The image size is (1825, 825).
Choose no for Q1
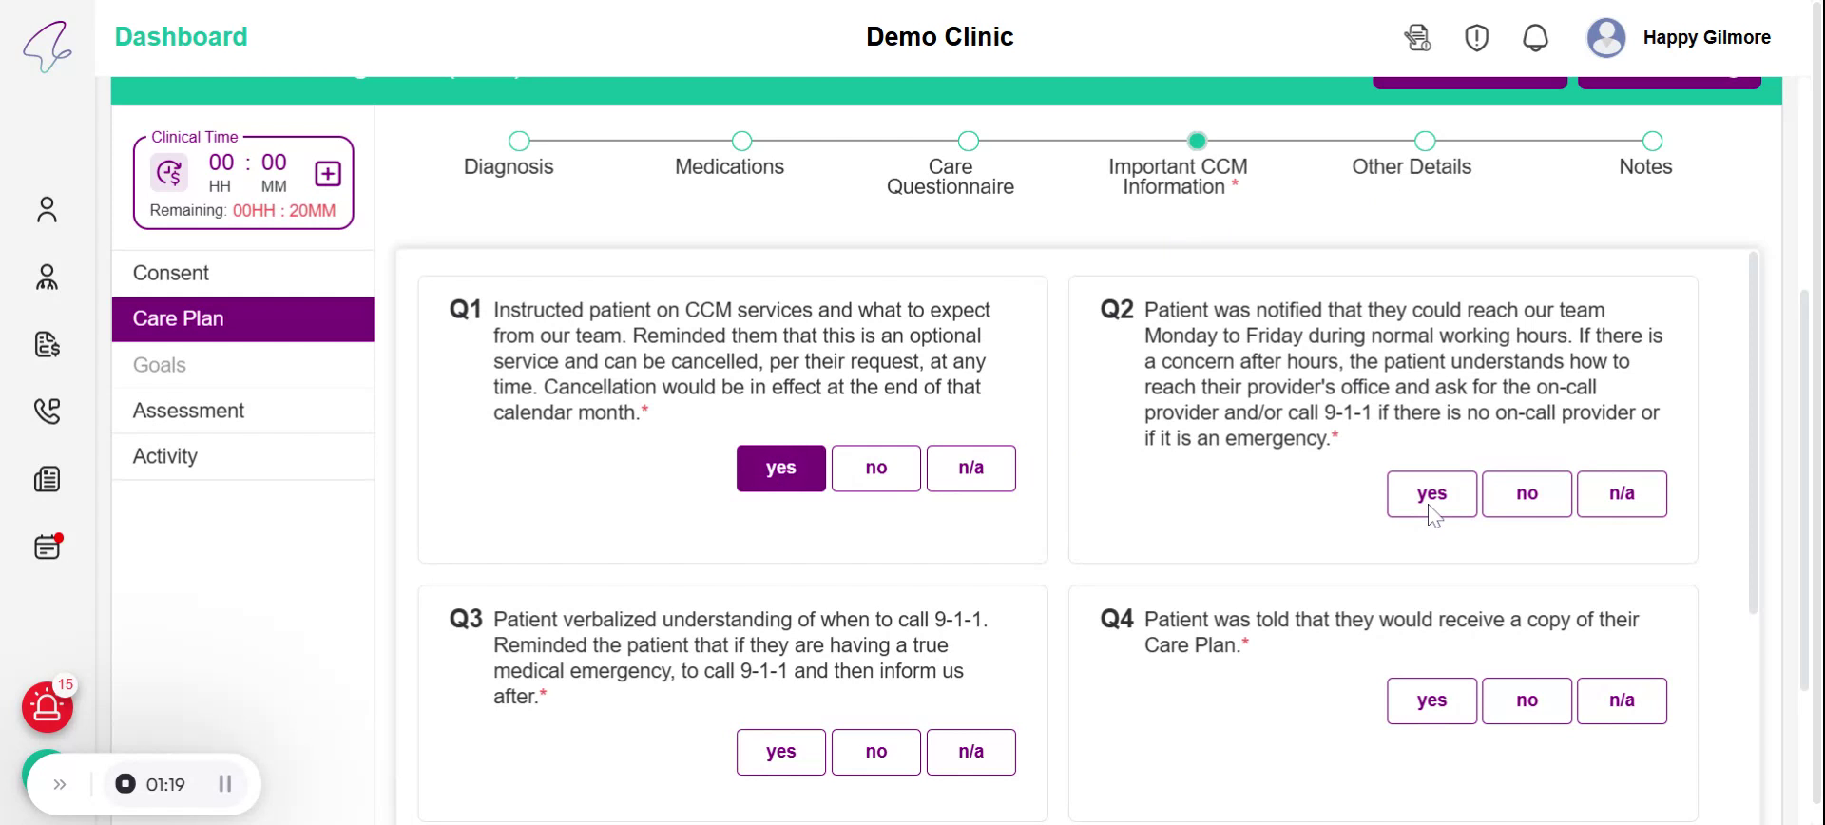coord(875,469)
